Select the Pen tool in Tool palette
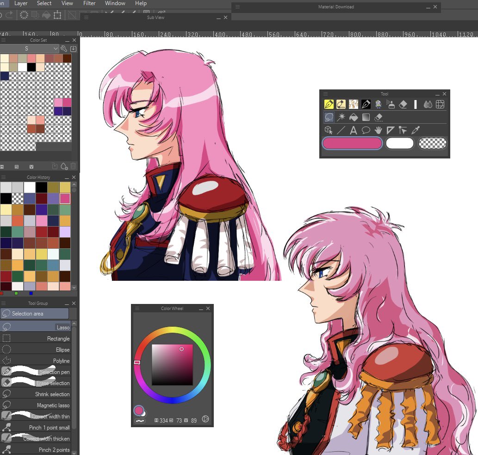478x455 pixels. 329,104
